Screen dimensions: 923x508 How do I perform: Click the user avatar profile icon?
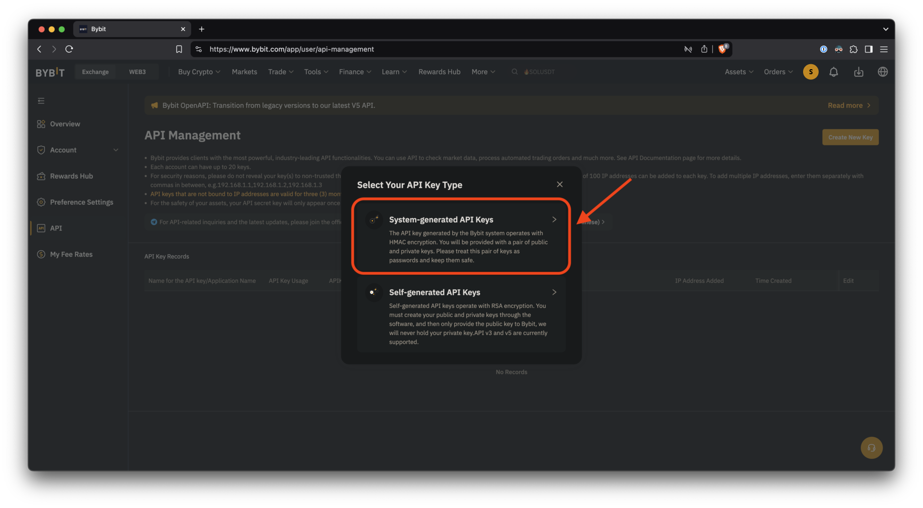coord(810,72)
